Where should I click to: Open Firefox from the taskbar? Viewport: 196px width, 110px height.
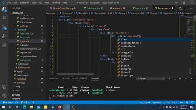click(x=60, y=107)
